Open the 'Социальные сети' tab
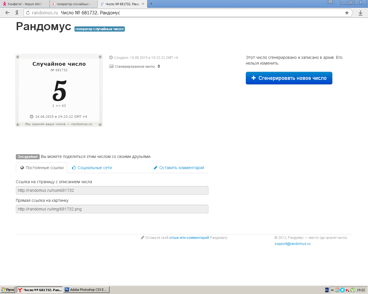368x294 pixels. [92, 168]
